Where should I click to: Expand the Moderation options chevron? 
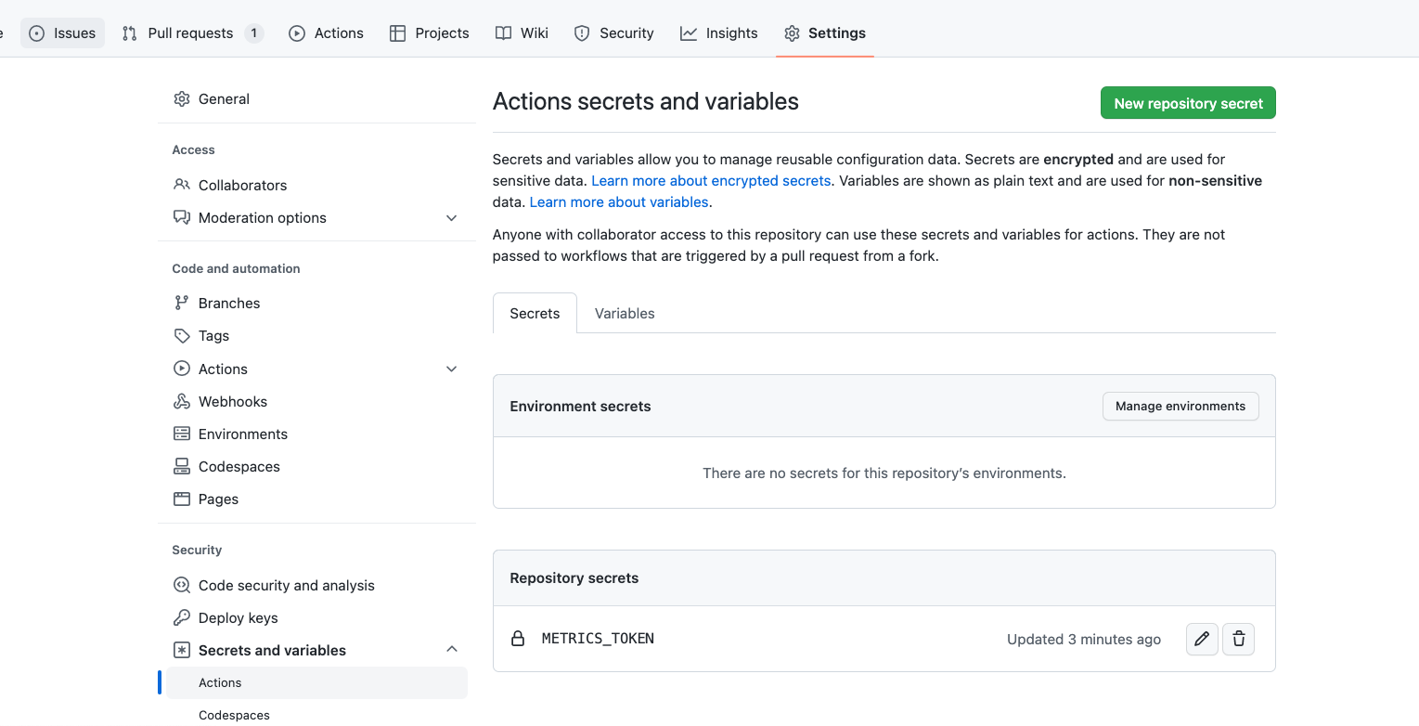click(x=452, y=218)
